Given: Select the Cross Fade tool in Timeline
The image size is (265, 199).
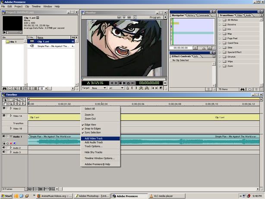Looking at the screenshot, I should [x=17, y=104].
